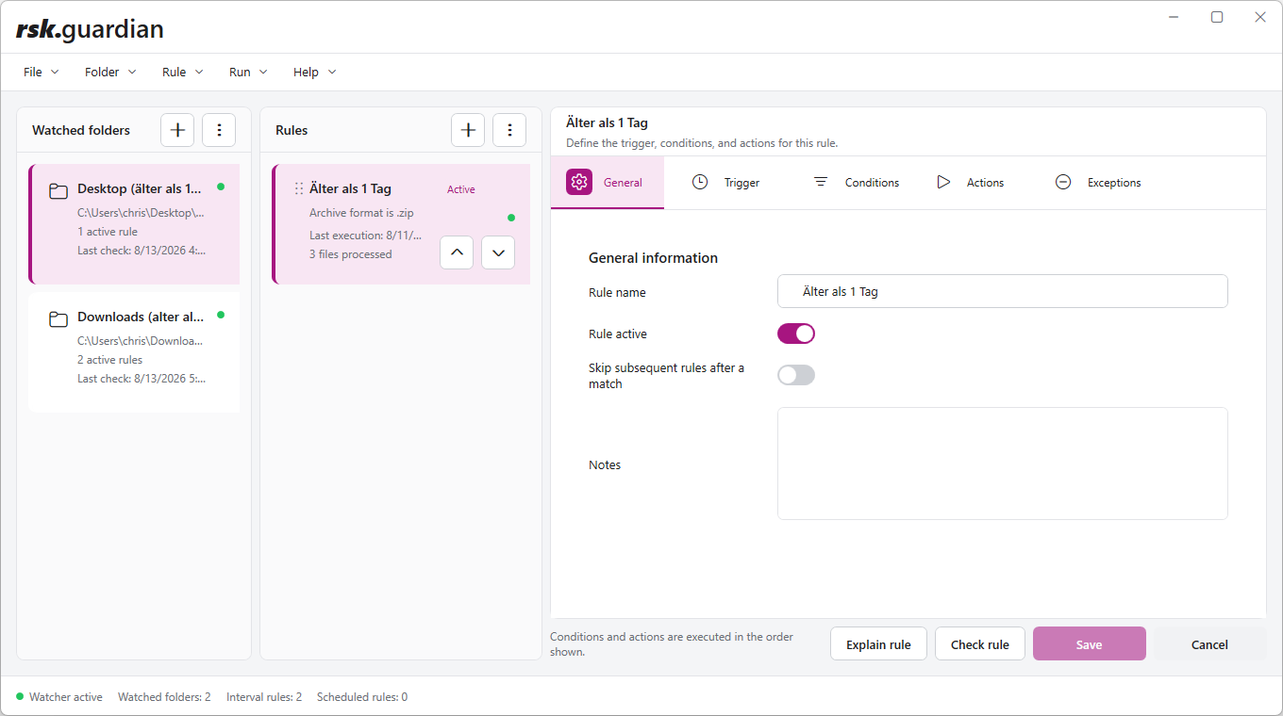Open the Help menu
1283x716 pixels.
[314, 72]
